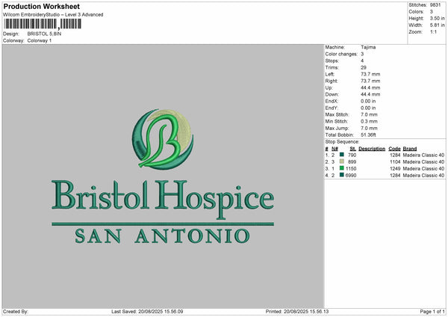
Task: Click the dark green swatch in stop row 4
Action: click(342, 175)
